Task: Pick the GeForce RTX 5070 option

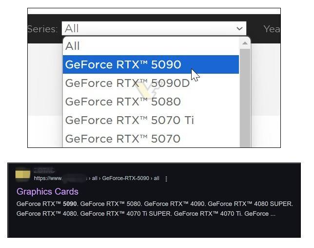Action: click(151, 139)
